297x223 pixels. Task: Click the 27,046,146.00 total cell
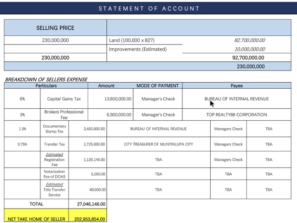[88, 204]
